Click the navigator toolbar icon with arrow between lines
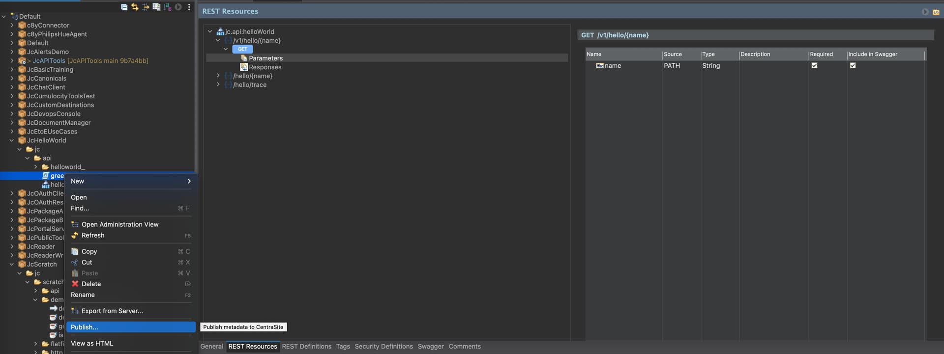 click(146, 7)
